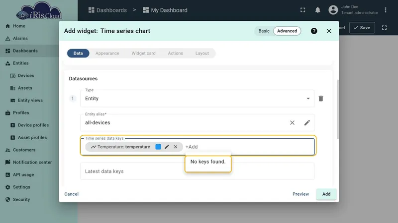Click the Entity alias field

click(x=197, y=122)
